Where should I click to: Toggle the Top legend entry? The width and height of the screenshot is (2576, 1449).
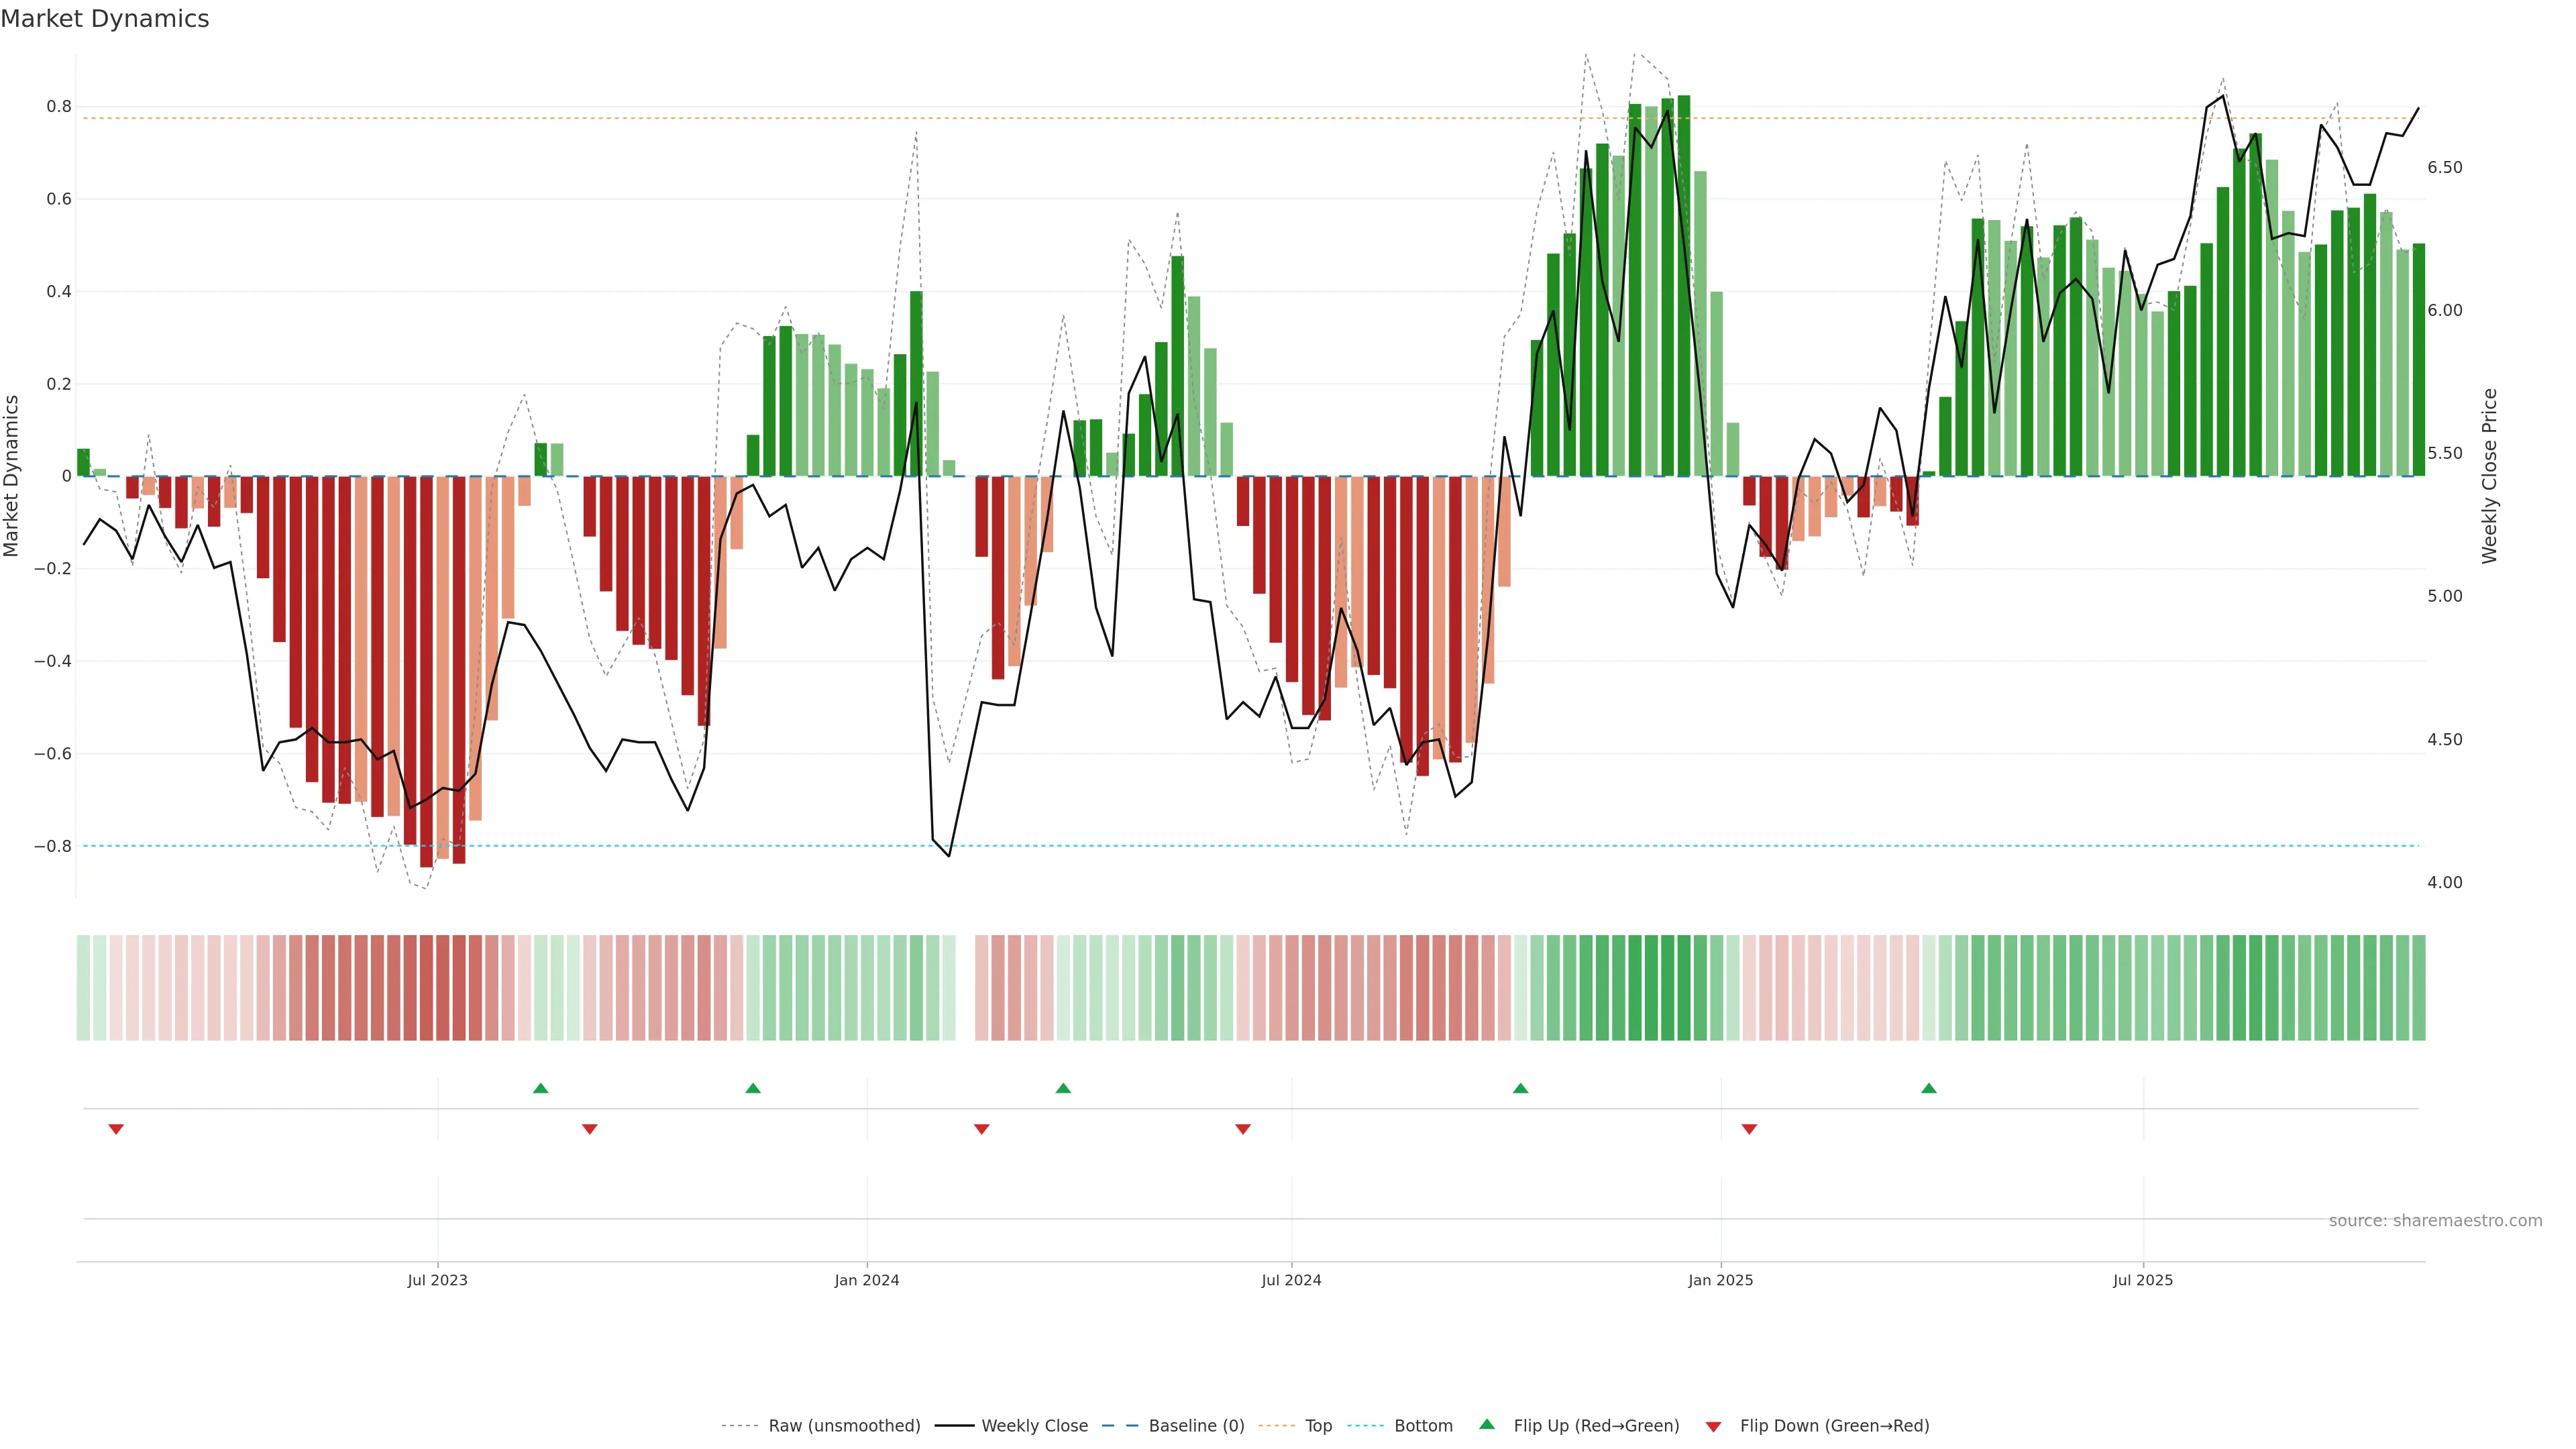1318,1426
